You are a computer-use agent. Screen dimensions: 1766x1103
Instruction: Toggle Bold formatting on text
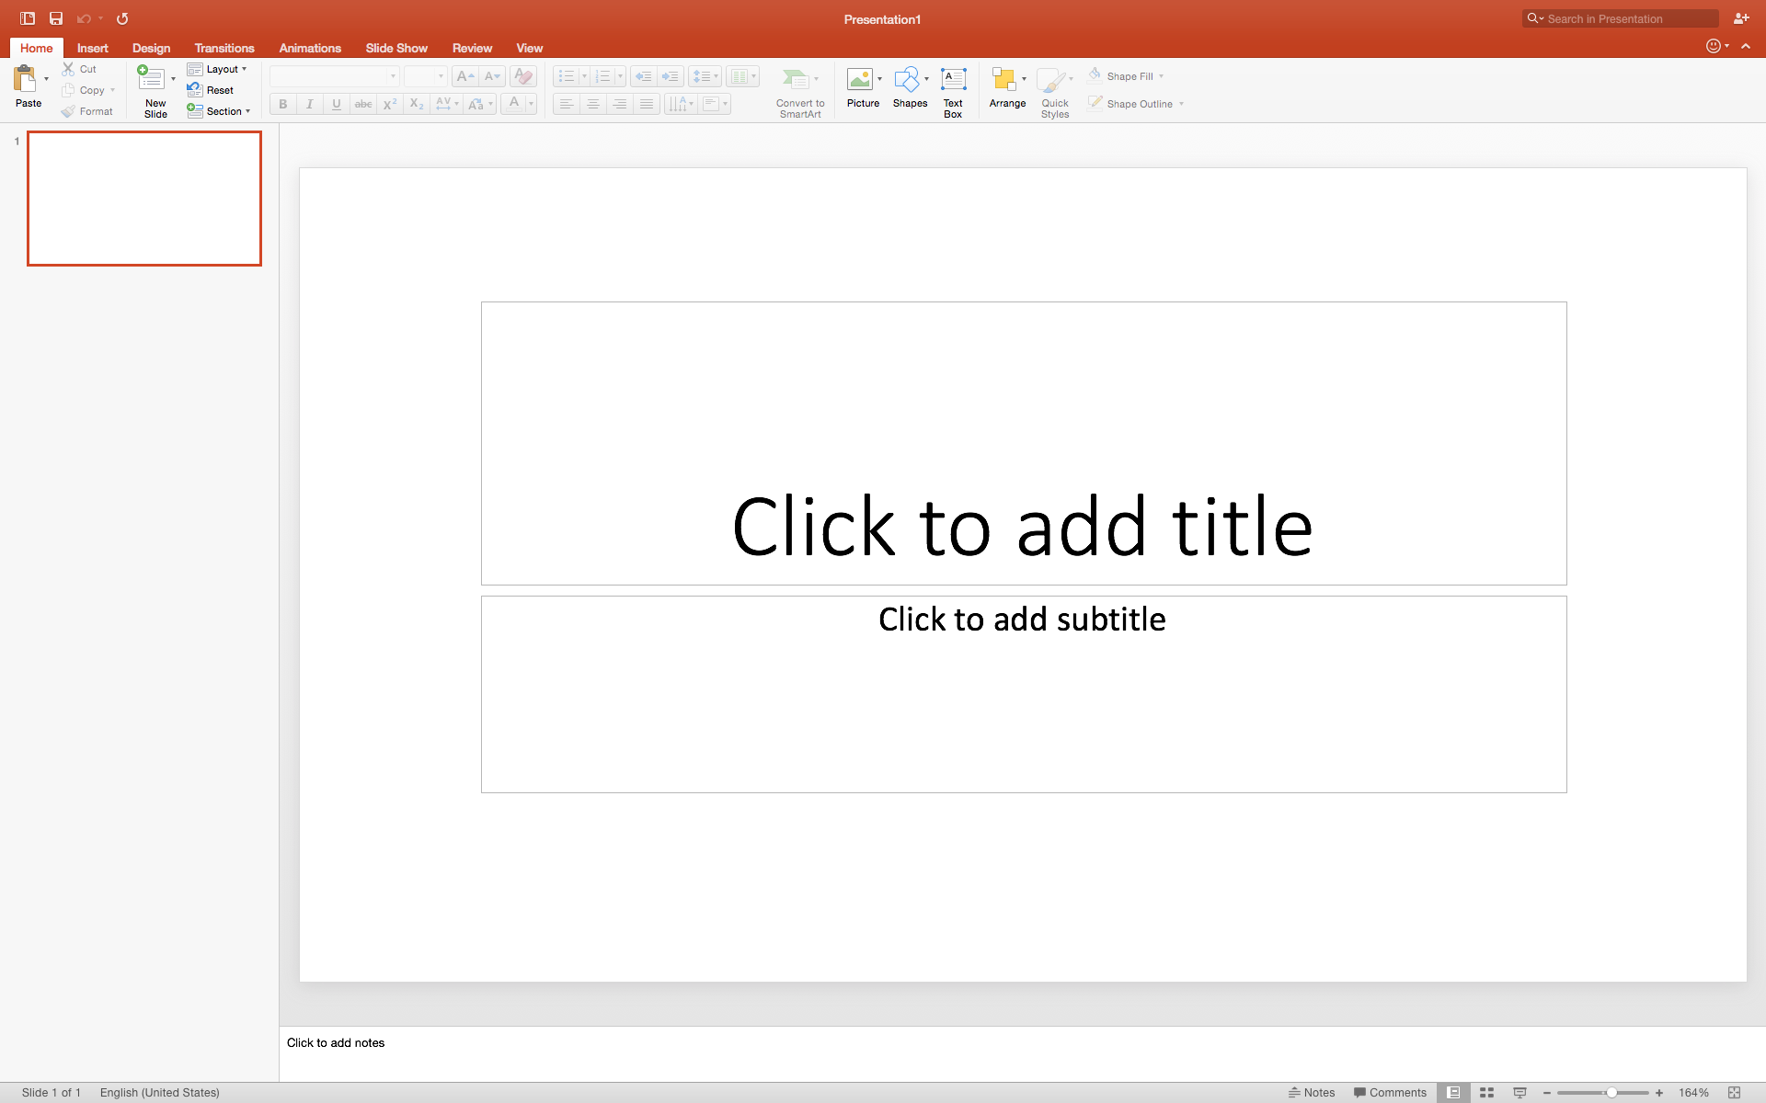point(282,104)
